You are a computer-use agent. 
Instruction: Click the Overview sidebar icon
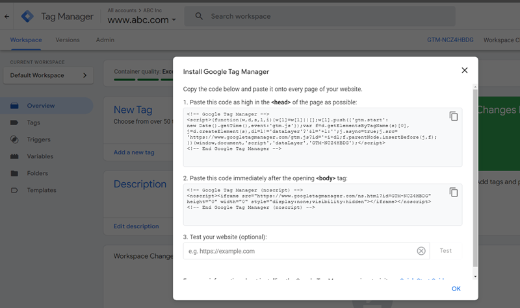tap(14, 106)
